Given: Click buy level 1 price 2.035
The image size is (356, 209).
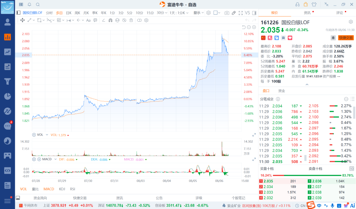Looking at the screenshot, I should [268, 181].
